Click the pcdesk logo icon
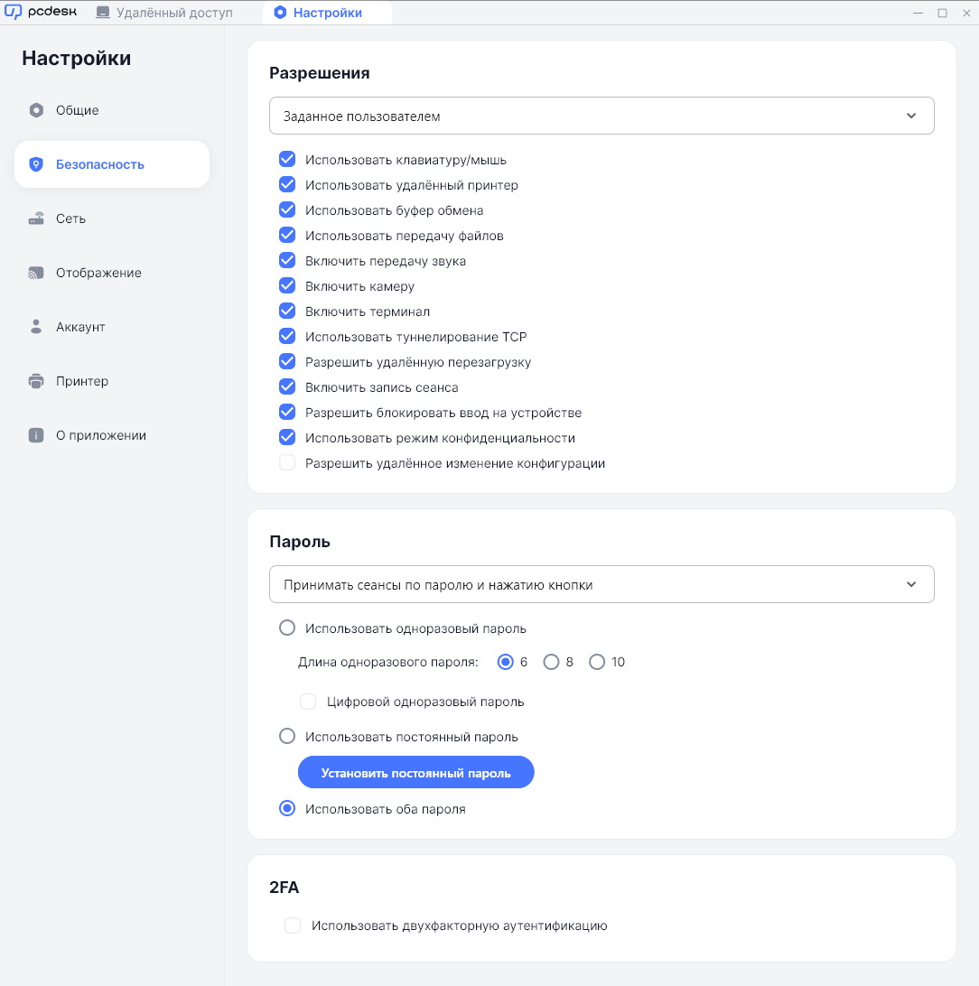 [14, 12]
